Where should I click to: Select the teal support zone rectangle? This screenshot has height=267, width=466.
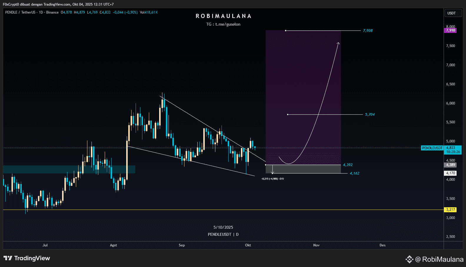pos(69,169)
